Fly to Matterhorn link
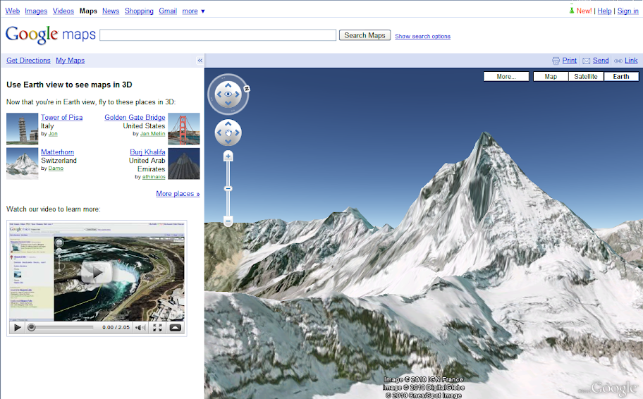 (x=57, y=152)
